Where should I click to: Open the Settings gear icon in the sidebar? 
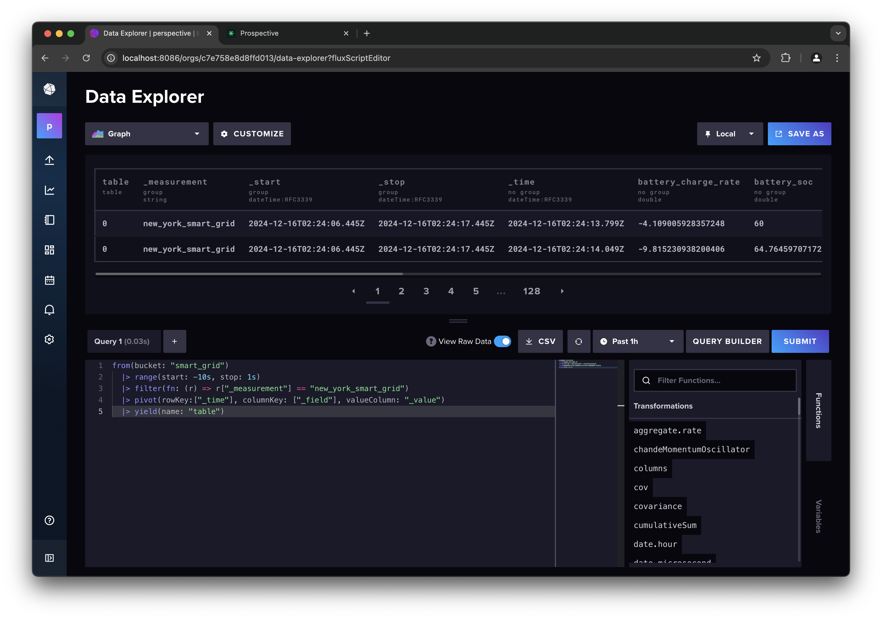pos(49,340)
